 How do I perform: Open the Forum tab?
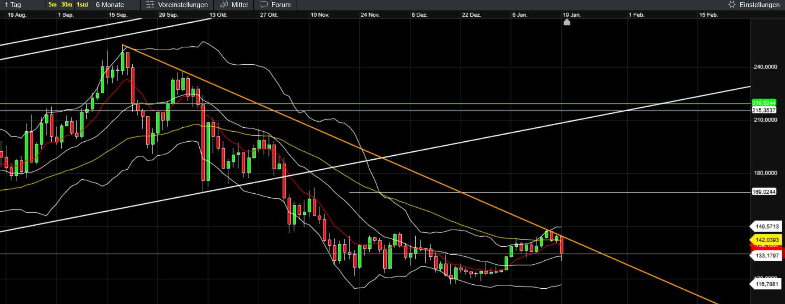[281, 5]
